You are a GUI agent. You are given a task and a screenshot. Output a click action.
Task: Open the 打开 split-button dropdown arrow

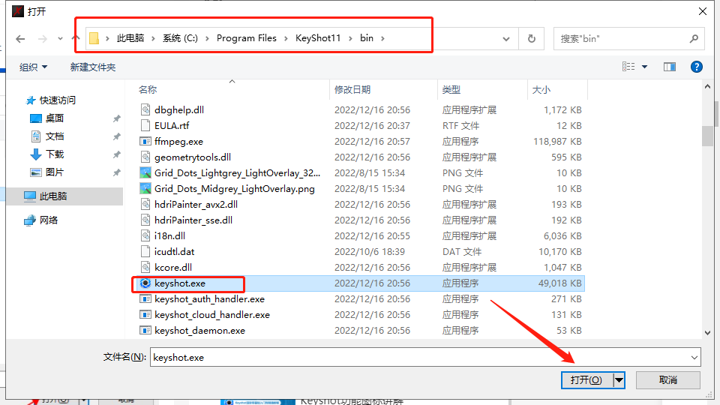[x=619, y=380]
